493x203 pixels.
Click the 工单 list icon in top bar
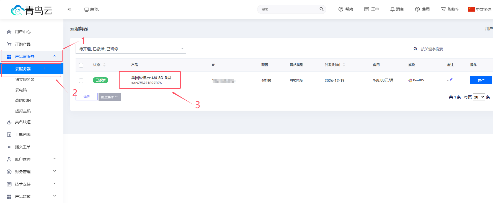tap(367, 9)
